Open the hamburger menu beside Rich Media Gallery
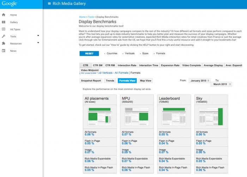This screenshot has width=247, height=177. (x=49, y=4)
